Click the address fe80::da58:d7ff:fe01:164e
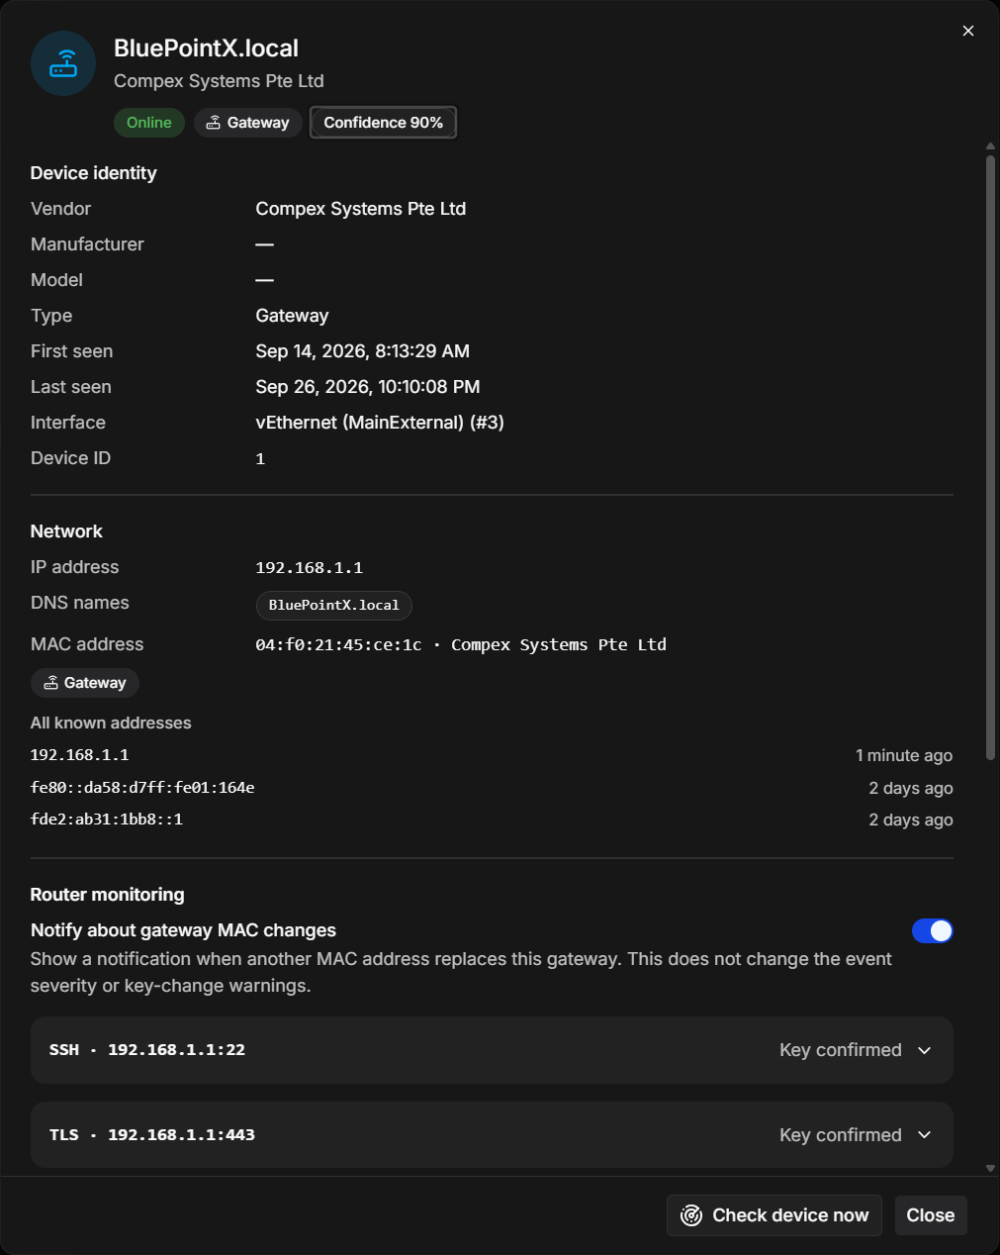 [142, 788]
